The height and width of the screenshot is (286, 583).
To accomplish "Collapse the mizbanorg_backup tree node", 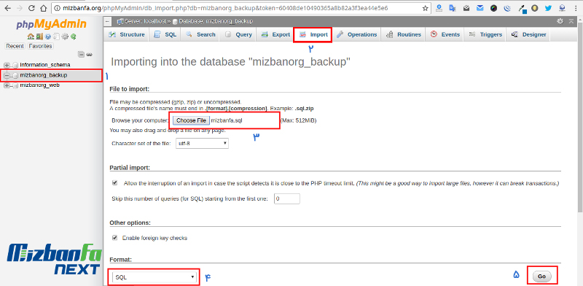I will click(x=7, y=76).
